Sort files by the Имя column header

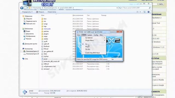tap(43, 15)
